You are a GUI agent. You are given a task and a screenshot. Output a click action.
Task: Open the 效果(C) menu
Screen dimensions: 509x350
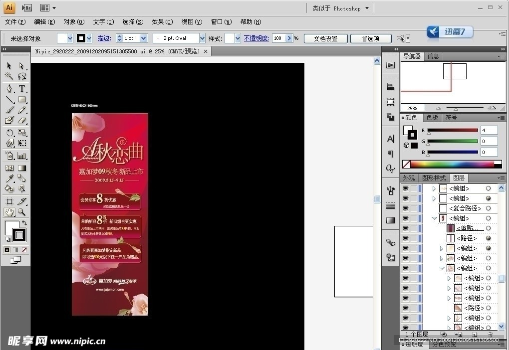(x=162, y=22)
